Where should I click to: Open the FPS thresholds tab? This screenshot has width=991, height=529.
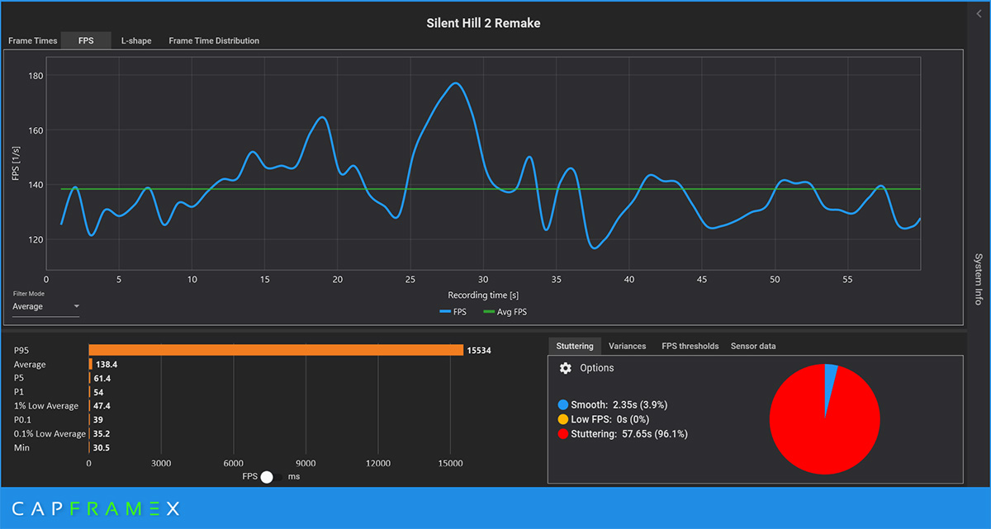(x=690, y=346)
